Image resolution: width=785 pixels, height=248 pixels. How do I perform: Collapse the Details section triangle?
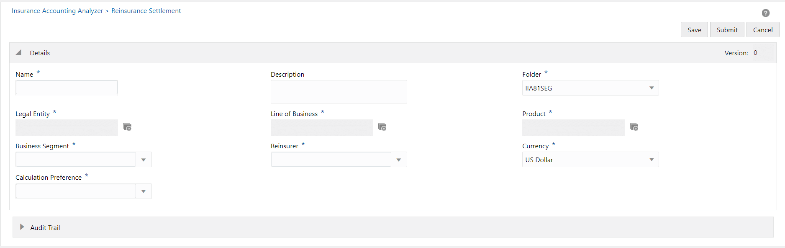pos(18,53)
